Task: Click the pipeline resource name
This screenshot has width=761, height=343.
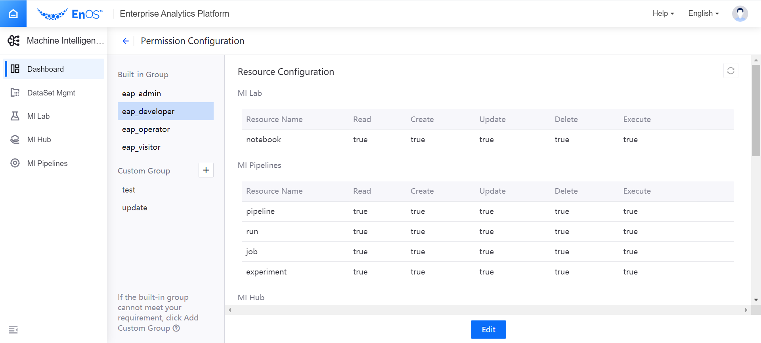Action: 260,212
